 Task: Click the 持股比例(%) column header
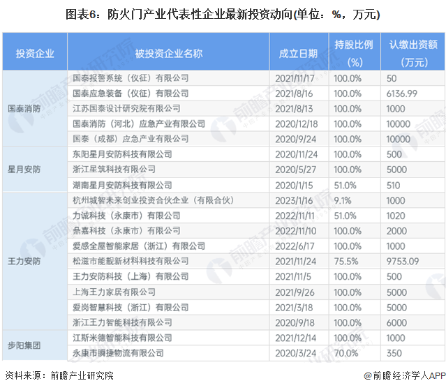tap(354, 53)
